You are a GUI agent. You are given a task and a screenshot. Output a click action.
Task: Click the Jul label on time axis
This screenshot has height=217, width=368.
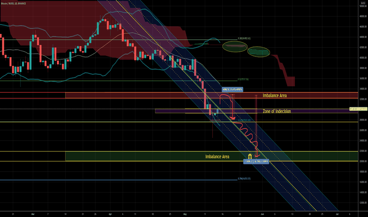337,214
